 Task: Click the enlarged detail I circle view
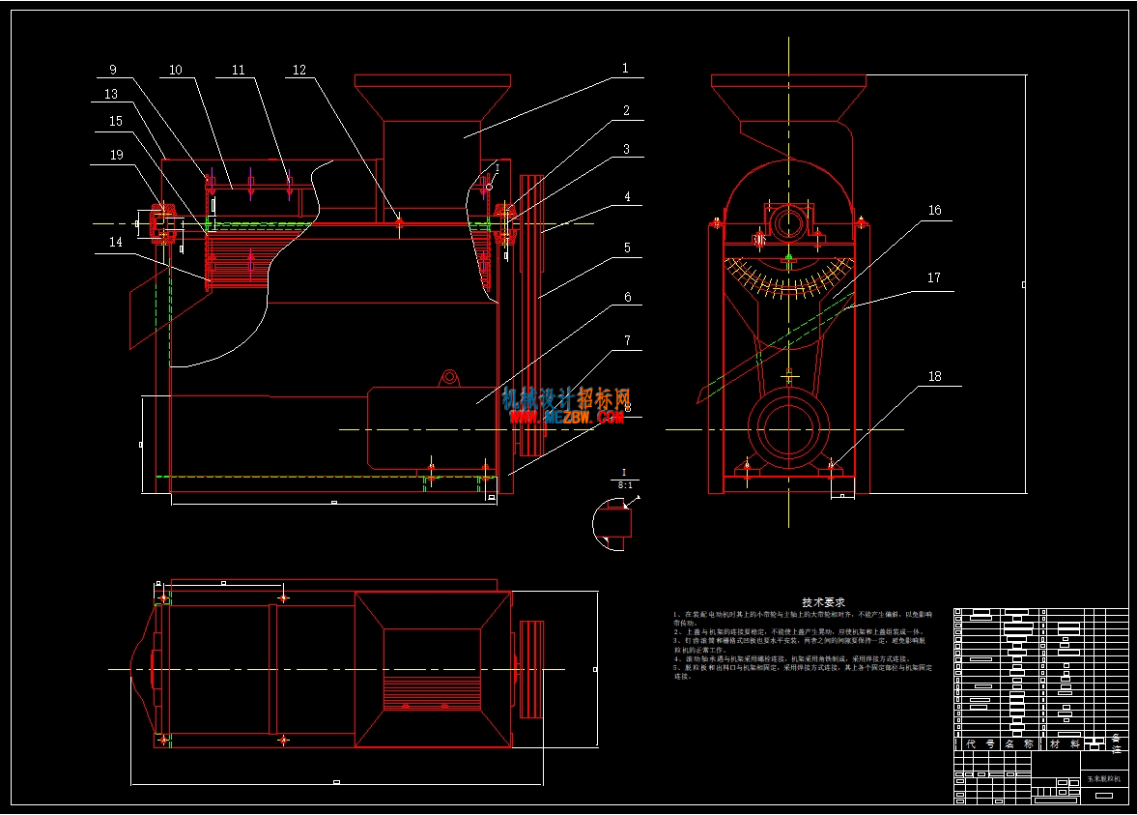click(x=611, y=523)
